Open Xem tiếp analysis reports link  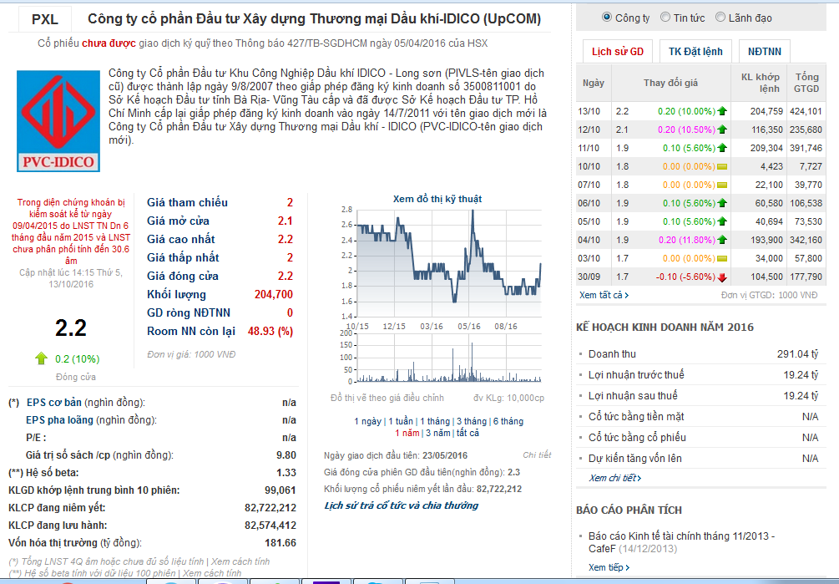tap(609, 567)
